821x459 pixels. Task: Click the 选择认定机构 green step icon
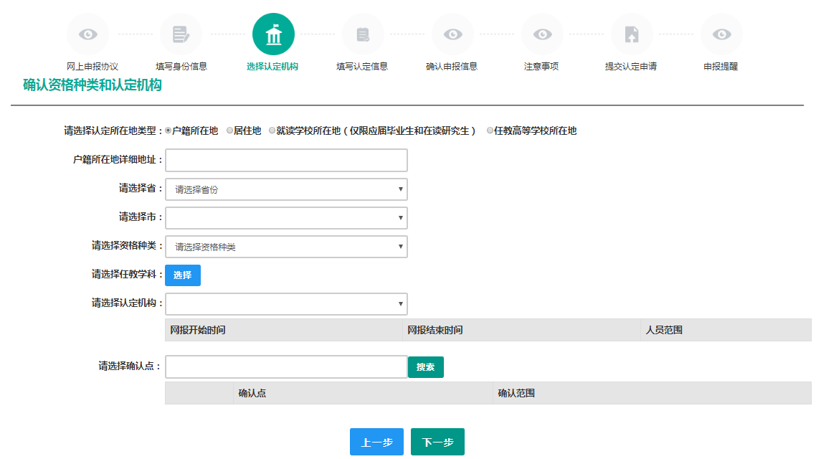click(x=273, y=34)
